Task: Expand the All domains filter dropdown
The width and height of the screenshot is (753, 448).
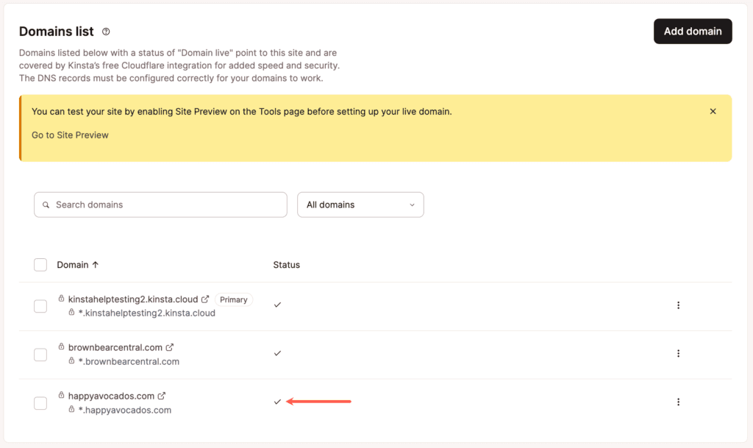Action: pyautogui.click(x=360, y=205)
